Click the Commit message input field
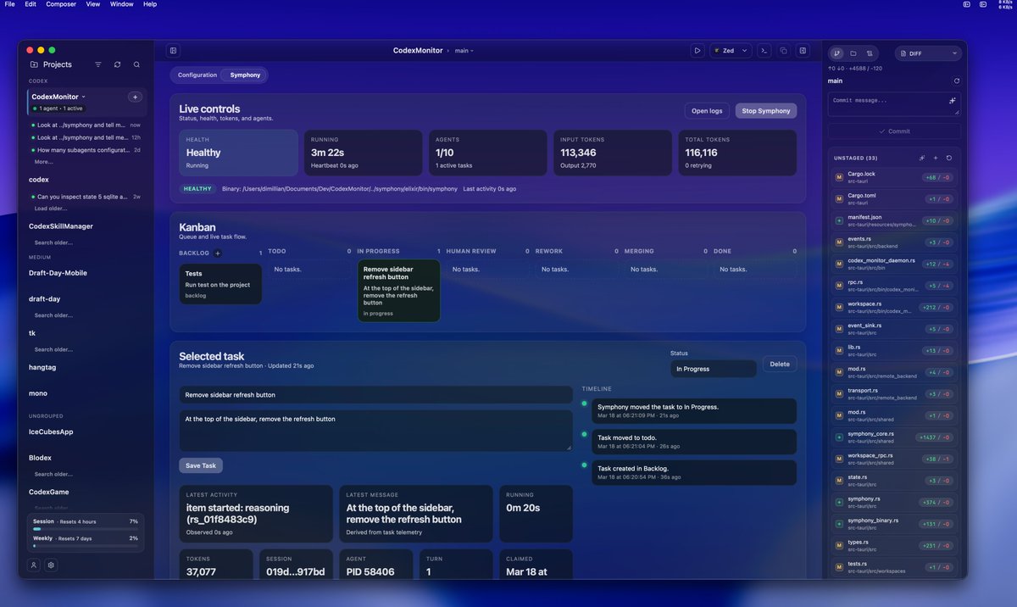This screenshot has height=607, width=1017. [894, 103]
